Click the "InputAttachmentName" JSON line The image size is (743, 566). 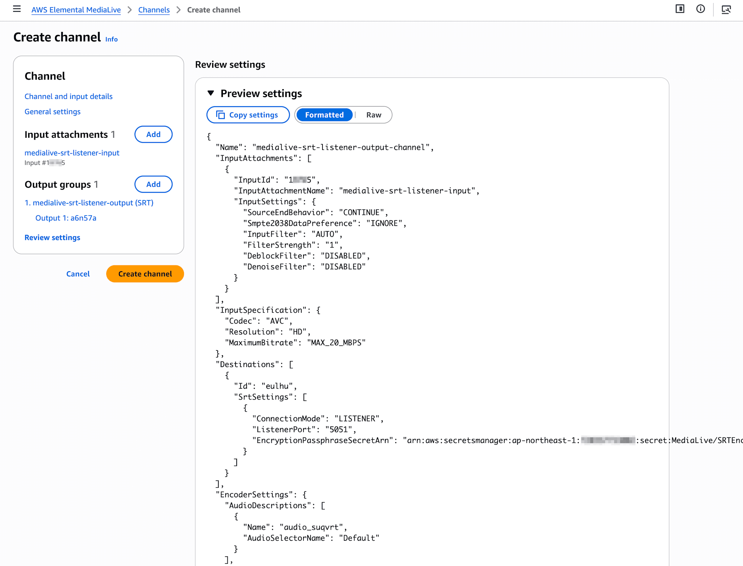pyautogui.click(x=357, y=191)
